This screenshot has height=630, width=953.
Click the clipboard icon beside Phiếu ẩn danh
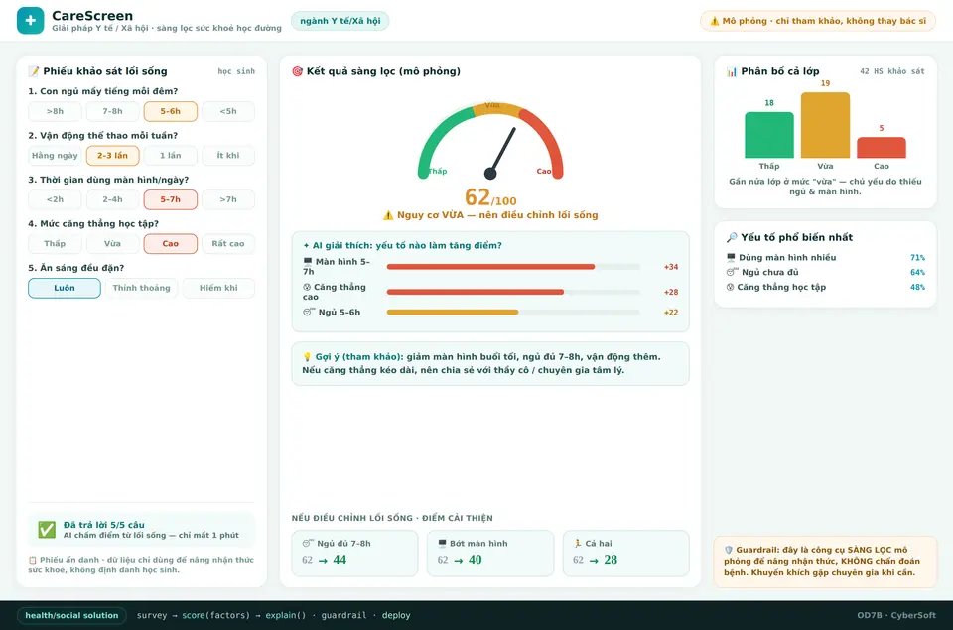click(32, 560)
